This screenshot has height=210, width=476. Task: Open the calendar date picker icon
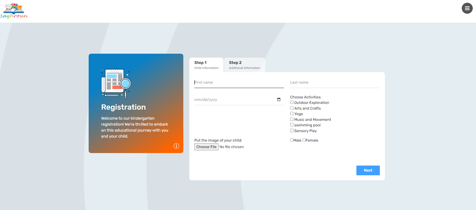(x=279, y=100)
